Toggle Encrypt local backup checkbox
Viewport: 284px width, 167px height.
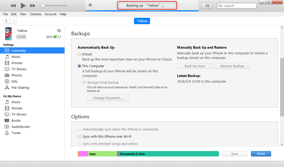[84, 82]
